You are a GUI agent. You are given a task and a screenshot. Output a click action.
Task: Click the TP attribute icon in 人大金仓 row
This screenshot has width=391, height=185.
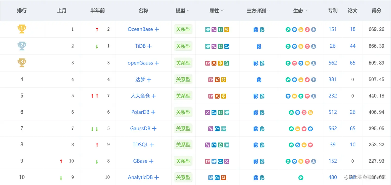pyautogui.click(x=211, y=96)
